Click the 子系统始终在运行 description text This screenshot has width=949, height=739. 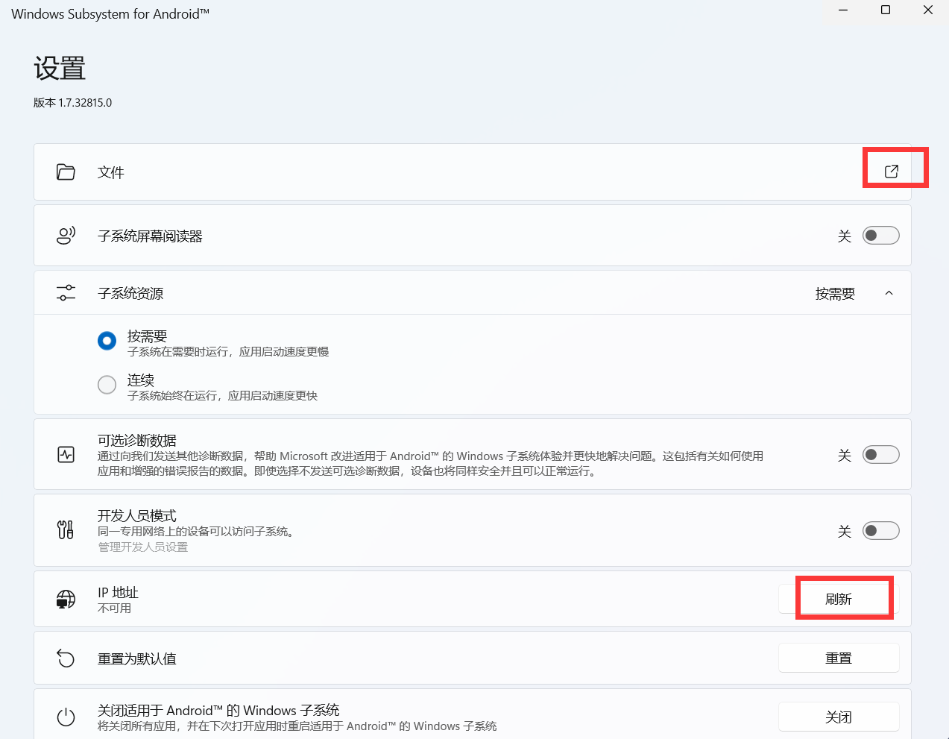point(222,396)
